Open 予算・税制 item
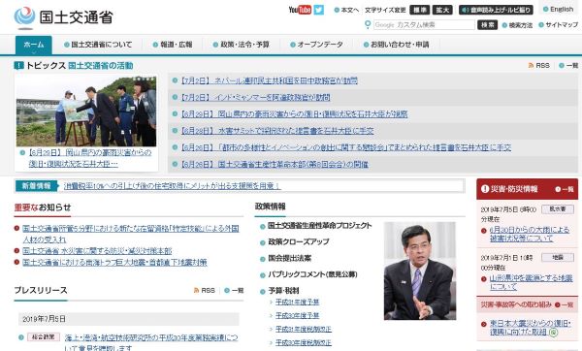582x351 pixels. 283,291
